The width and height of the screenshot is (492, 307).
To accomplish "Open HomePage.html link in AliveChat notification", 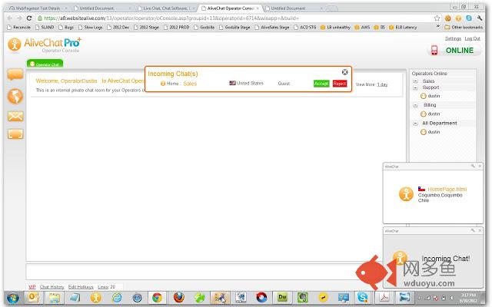I will pyautogui.click(x=447, y=190).
